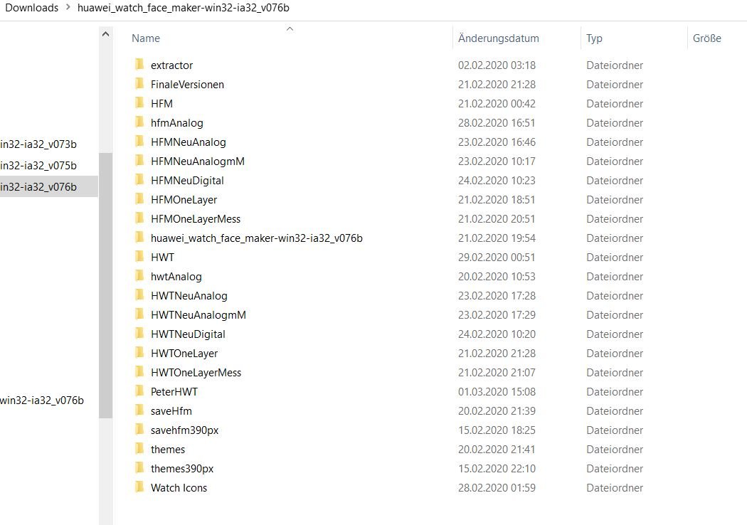Click the hfmAnalog folder icon
Screen dimensions: 747x525
139,122
